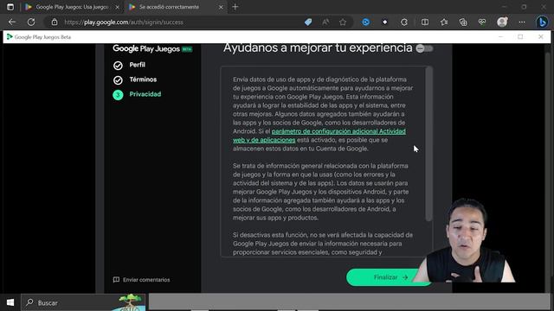The height and width of the screenshot is (311, 554).
Task: Add page to favorites with the star icon
Action: [343, 22]
